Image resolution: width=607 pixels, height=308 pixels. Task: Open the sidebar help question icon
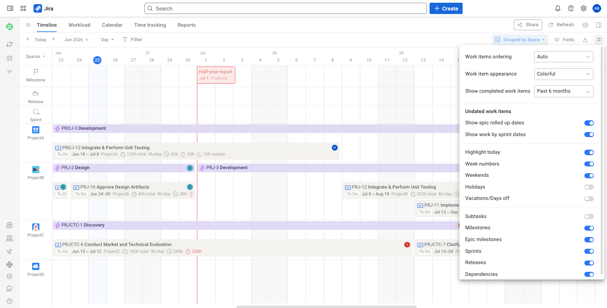(10, 301)
